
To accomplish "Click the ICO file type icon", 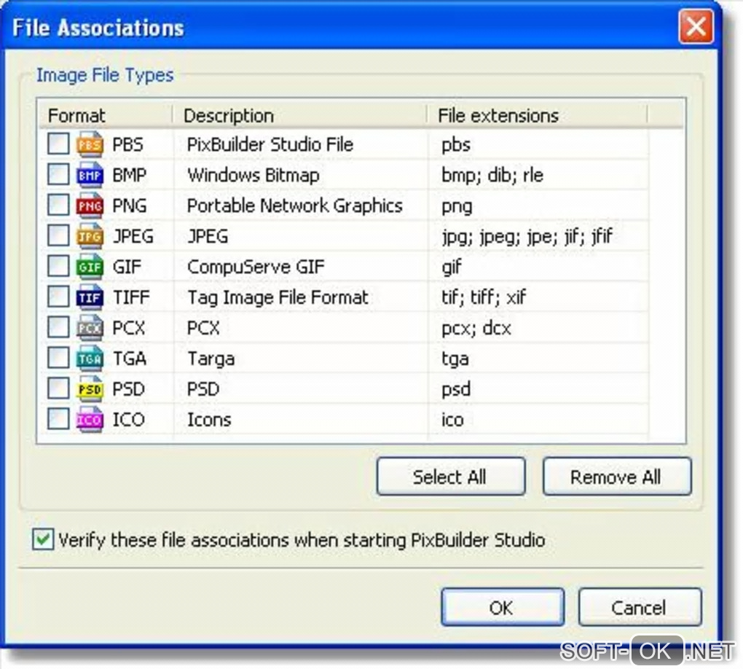I will coord(90,419).
